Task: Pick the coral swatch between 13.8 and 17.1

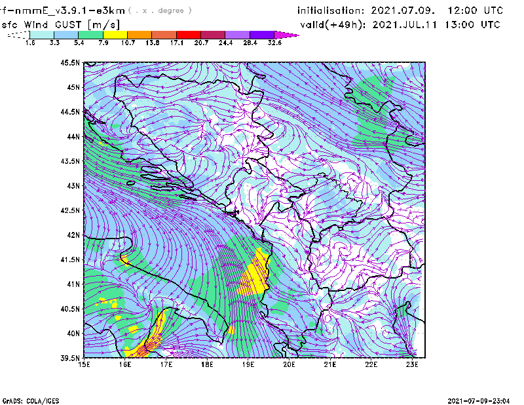Action: click(x=164, y=35)
